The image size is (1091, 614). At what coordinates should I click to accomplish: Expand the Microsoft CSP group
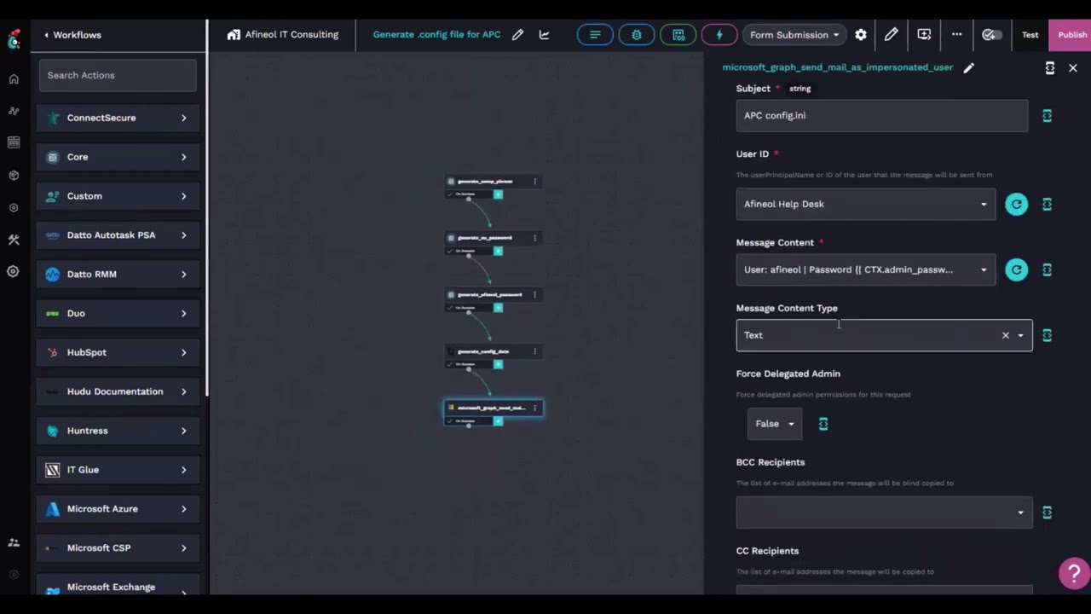(118, 548)
